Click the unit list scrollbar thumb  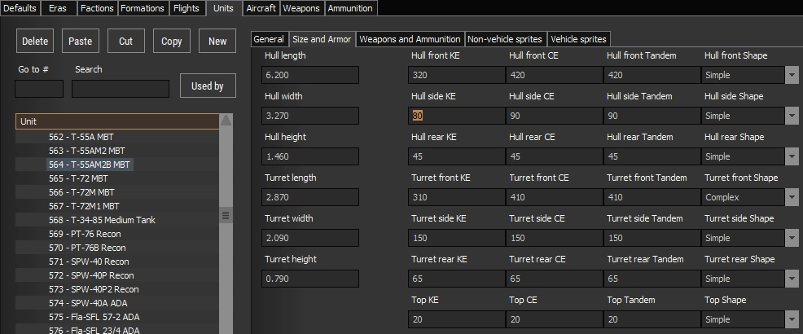pyautogui.click(x=226, y=216)
